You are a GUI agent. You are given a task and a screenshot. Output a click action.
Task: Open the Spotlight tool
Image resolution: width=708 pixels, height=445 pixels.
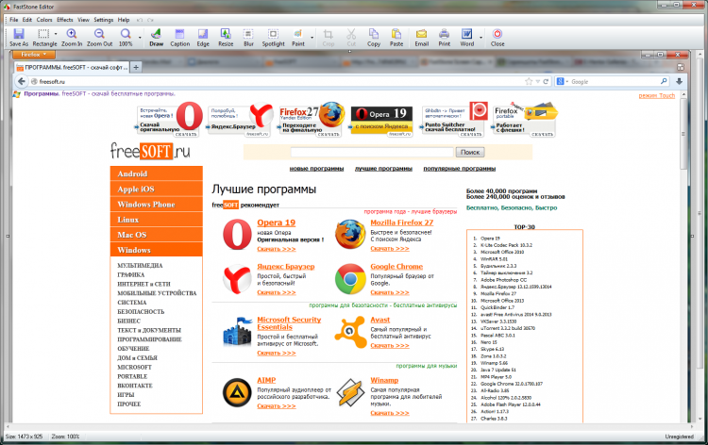[x=273, y=38]
